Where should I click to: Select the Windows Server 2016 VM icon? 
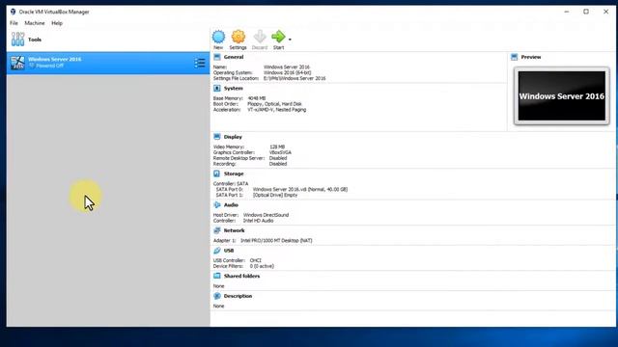tap(17, 63)
